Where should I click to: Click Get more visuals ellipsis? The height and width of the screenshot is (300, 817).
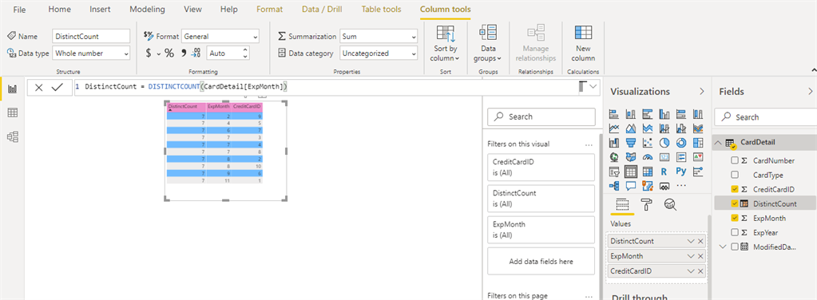(x=681, y=185)
